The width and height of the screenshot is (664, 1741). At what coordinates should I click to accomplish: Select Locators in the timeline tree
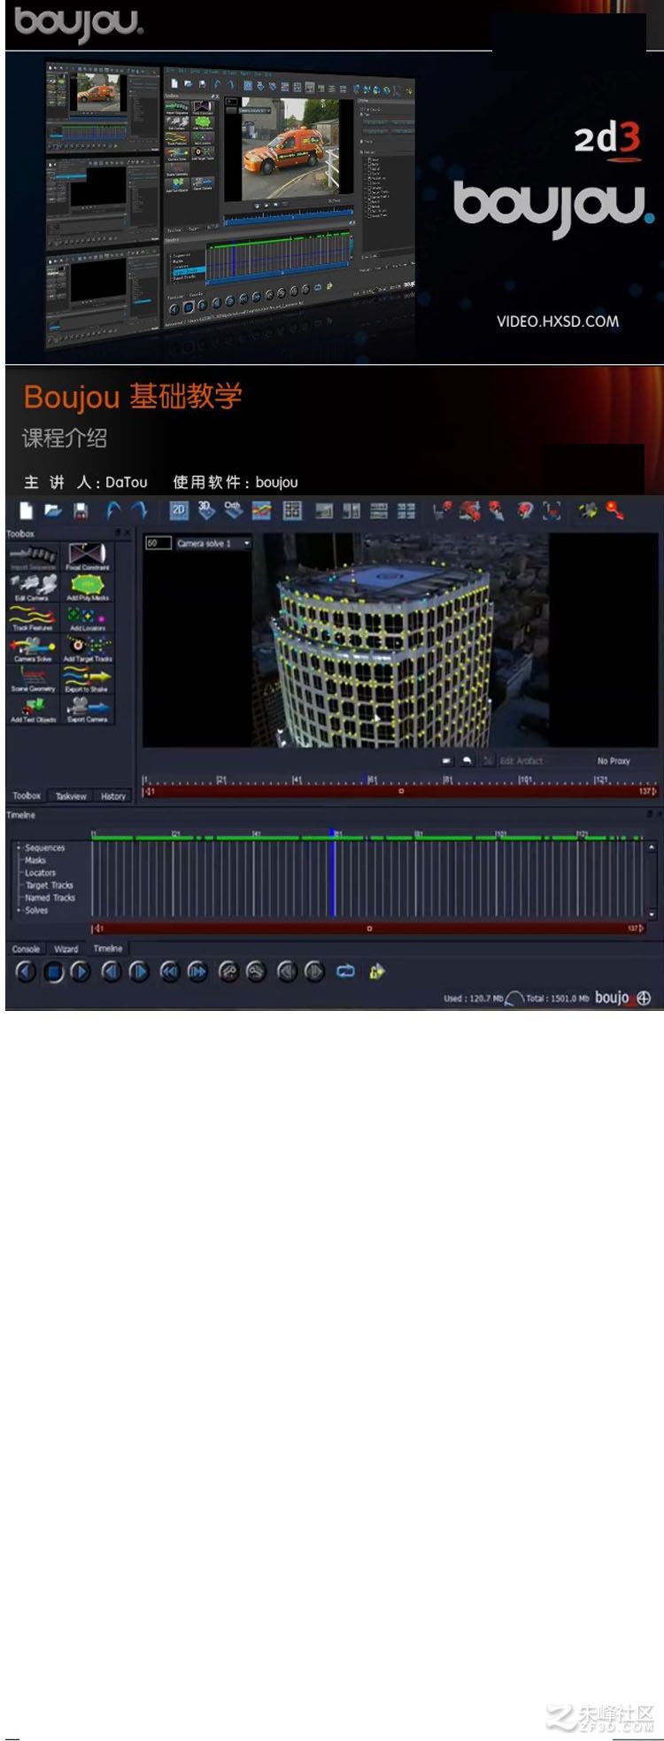click(40, 873)
